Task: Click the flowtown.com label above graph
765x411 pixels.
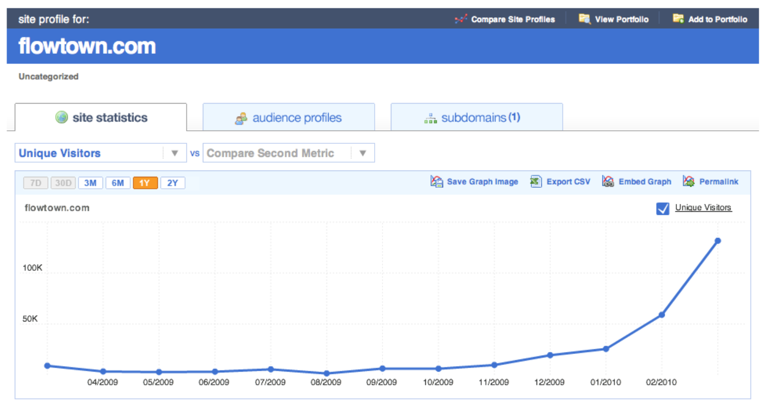Action: coord(57,208)
